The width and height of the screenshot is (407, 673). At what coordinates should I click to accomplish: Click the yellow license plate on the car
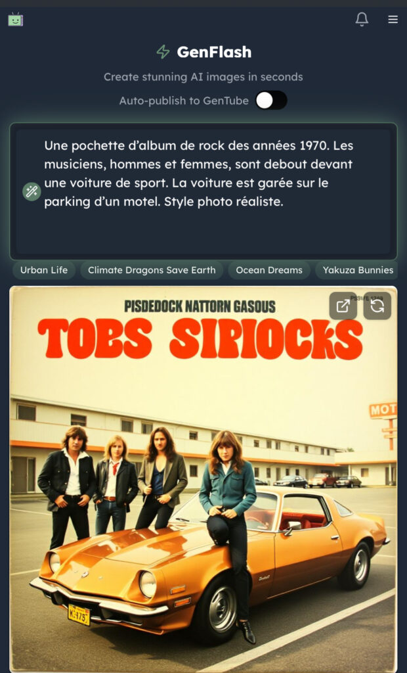pyautogui.click(x=79, y=615)
